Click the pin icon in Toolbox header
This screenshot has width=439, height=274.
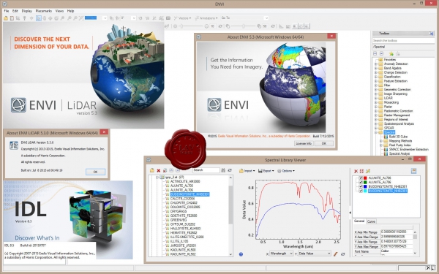click(x=431, y=34)
